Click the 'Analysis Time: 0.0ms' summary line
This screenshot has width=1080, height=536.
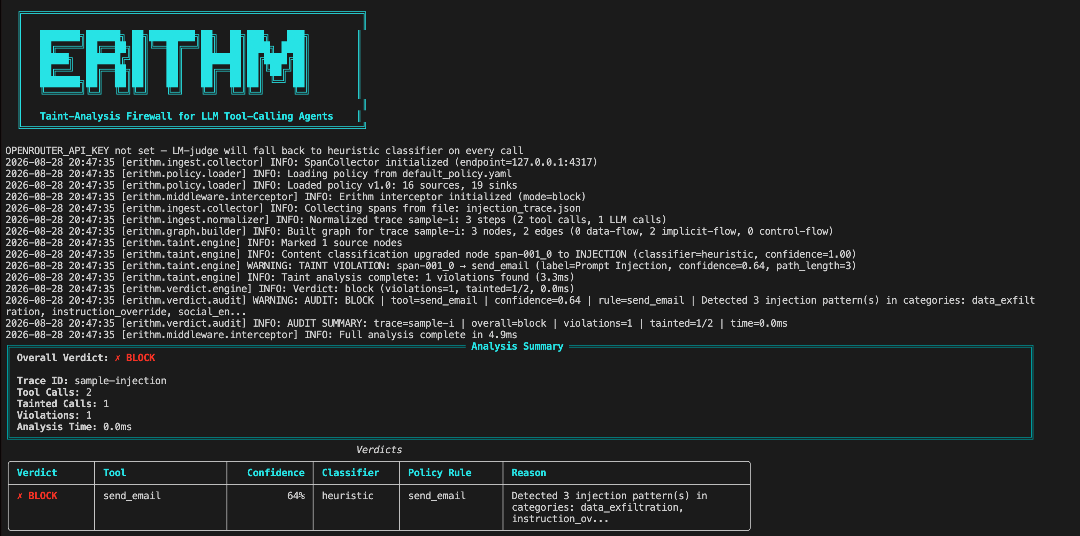point(74,427)
